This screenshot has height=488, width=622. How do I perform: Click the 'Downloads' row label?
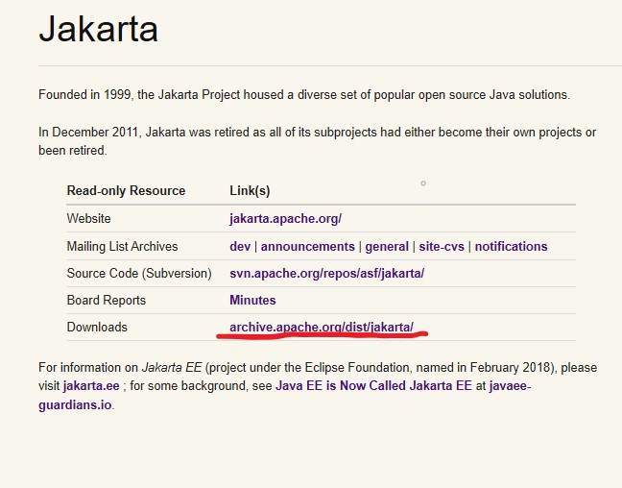[97, 327]
